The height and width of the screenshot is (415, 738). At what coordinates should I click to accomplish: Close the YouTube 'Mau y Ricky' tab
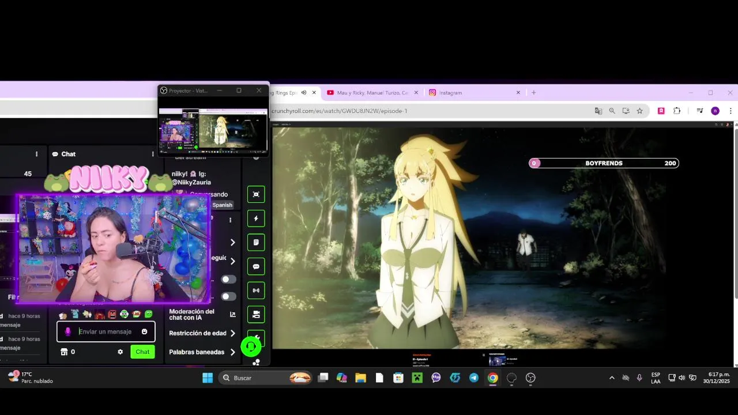pyautogui.click(x=416, y=92)
